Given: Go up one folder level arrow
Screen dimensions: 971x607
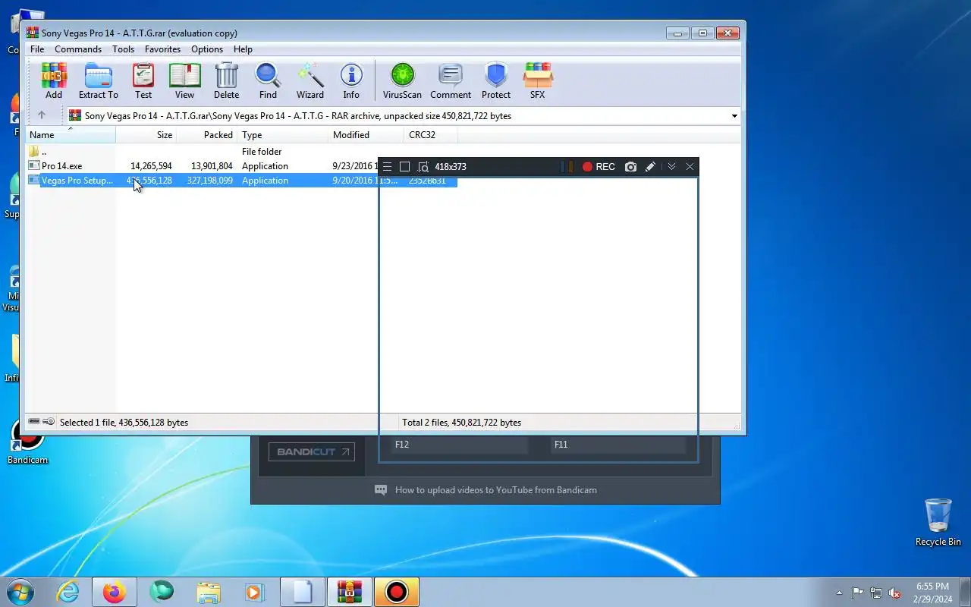Looking at the screenshot, I should (42, 115).
